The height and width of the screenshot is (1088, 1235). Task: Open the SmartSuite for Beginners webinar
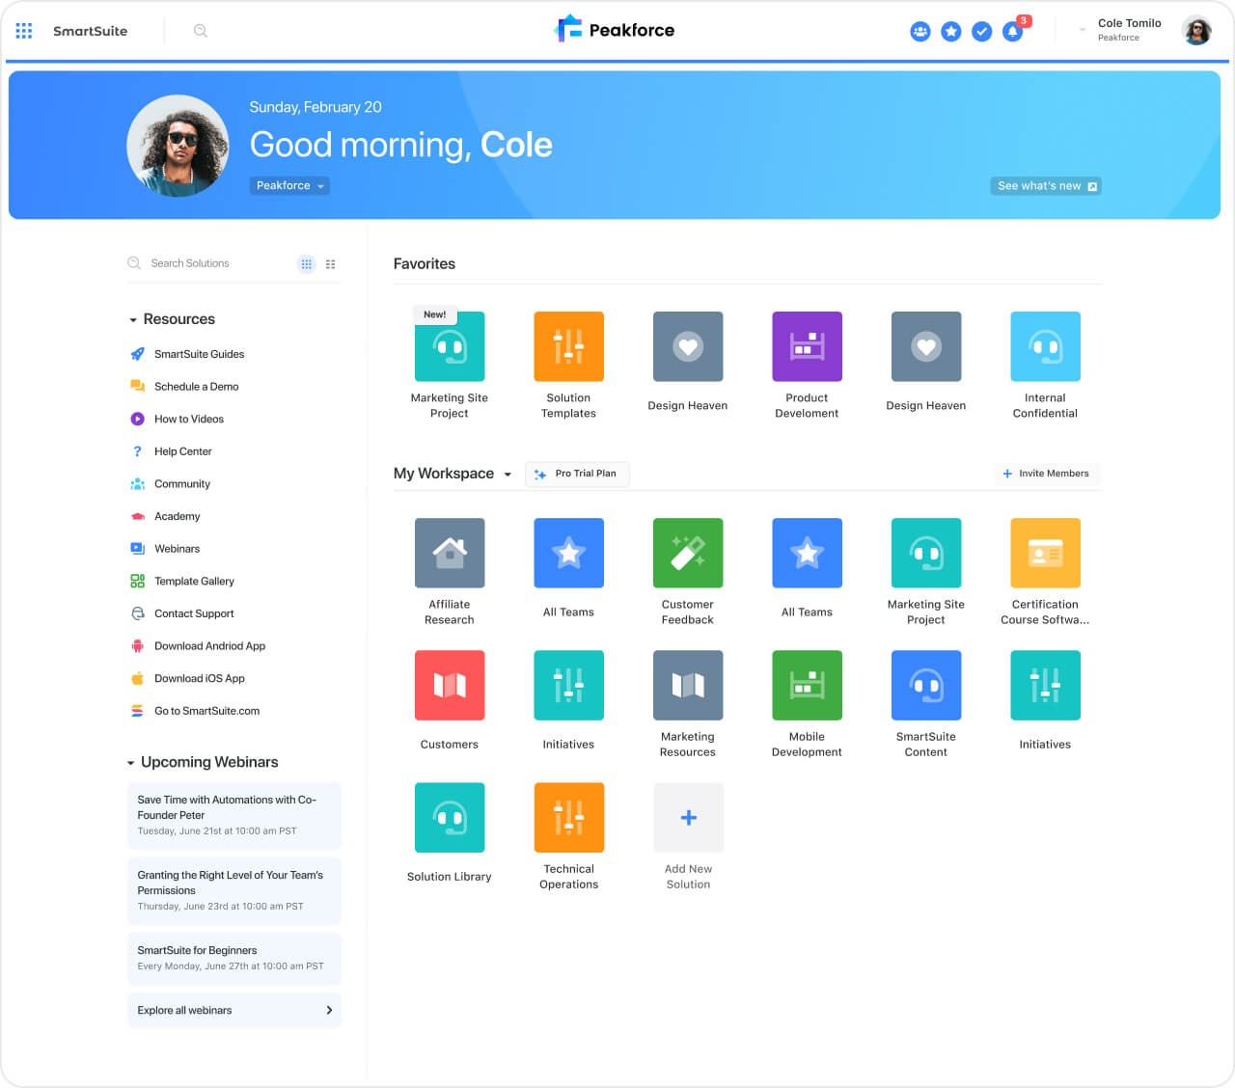coord(234,957)
